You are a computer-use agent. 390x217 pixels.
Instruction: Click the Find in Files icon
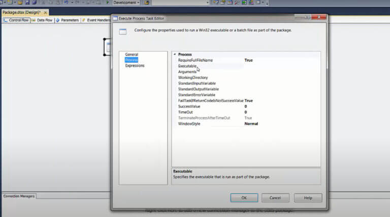click(147, 3)
